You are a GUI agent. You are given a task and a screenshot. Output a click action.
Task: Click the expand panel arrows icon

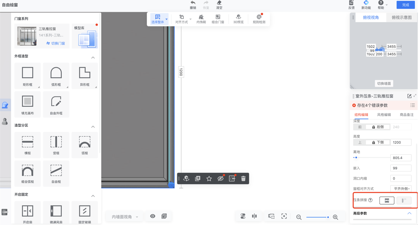tap(415, 96)
